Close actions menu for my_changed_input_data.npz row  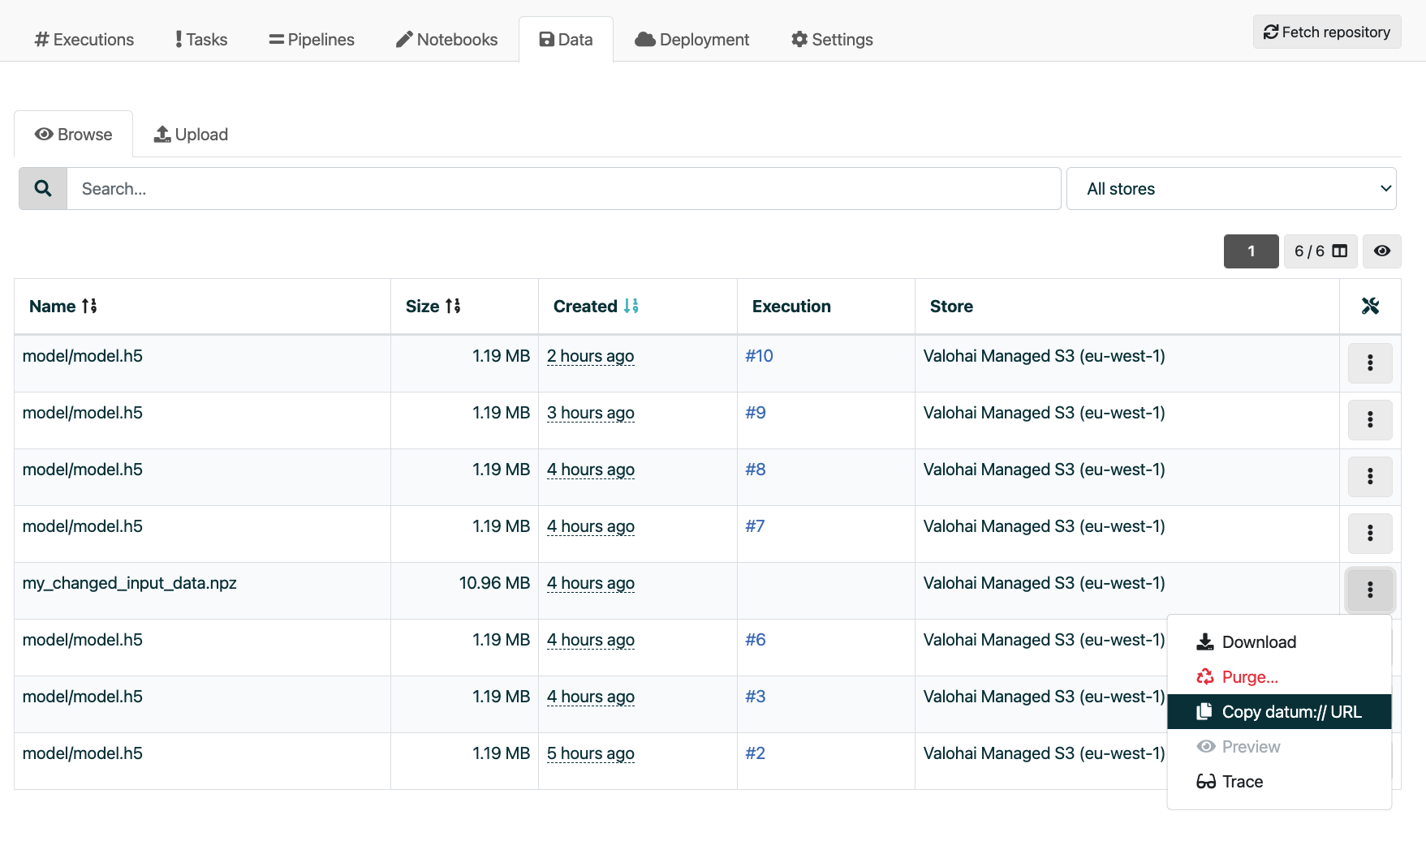tap(1370, 590)
